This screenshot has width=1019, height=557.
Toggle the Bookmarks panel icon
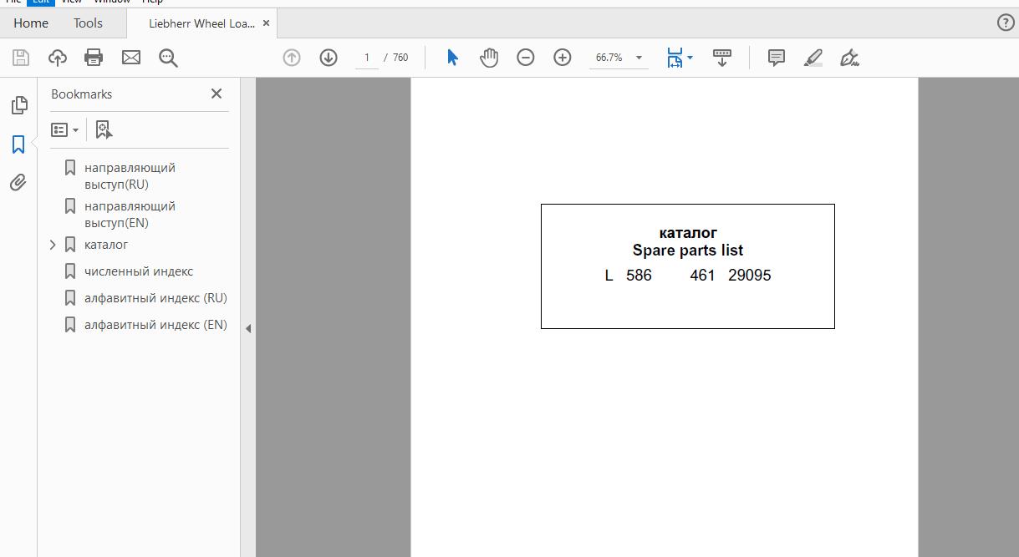tap(18, 144)
